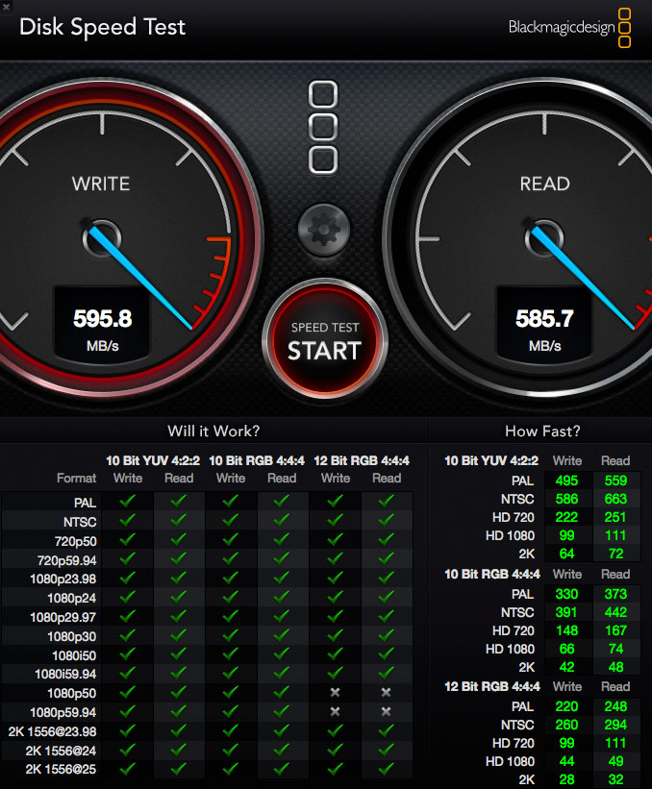Click 12 Bit RGB 2K read value 32
This screenshot has height=789, width=652.
[615, 779]
